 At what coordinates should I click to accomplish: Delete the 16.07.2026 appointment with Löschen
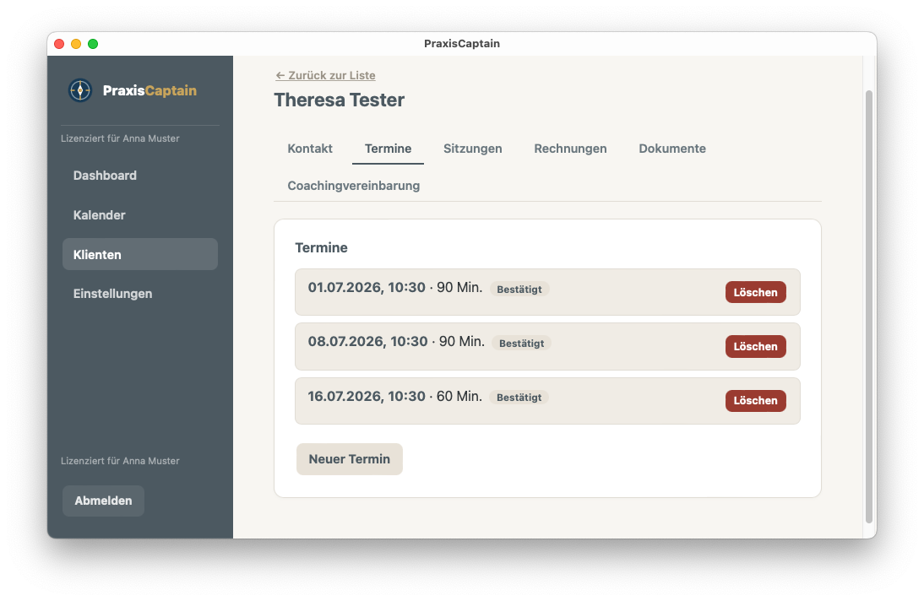pyautogui.click(x=755, y=401)
